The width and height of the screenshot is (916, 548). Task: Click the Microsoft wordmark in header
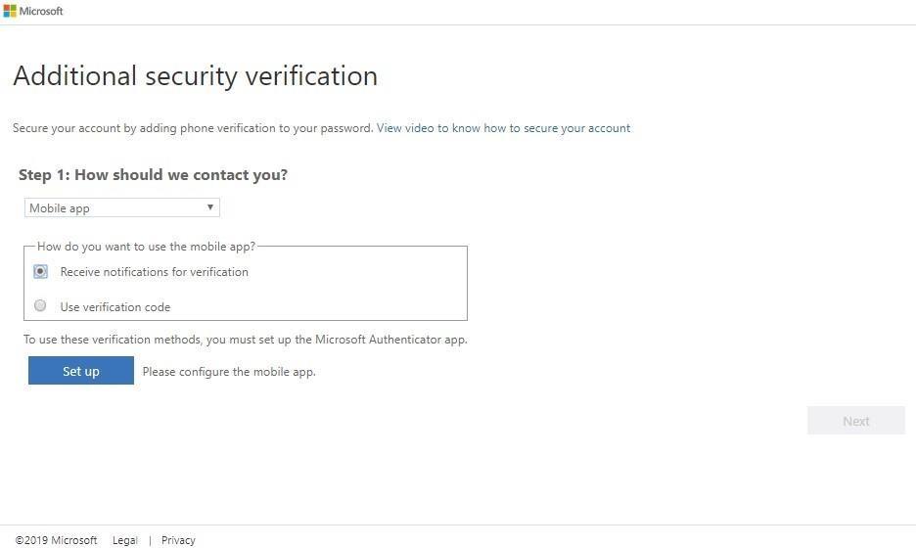[41, 11]
